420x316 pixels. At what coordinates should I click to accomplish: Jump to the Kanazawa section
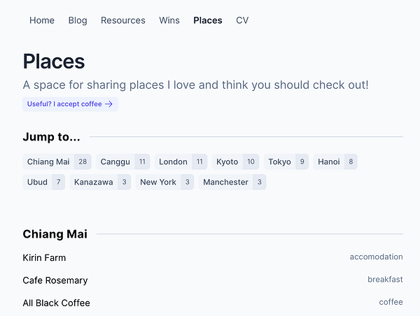click(x=100, y=182)
